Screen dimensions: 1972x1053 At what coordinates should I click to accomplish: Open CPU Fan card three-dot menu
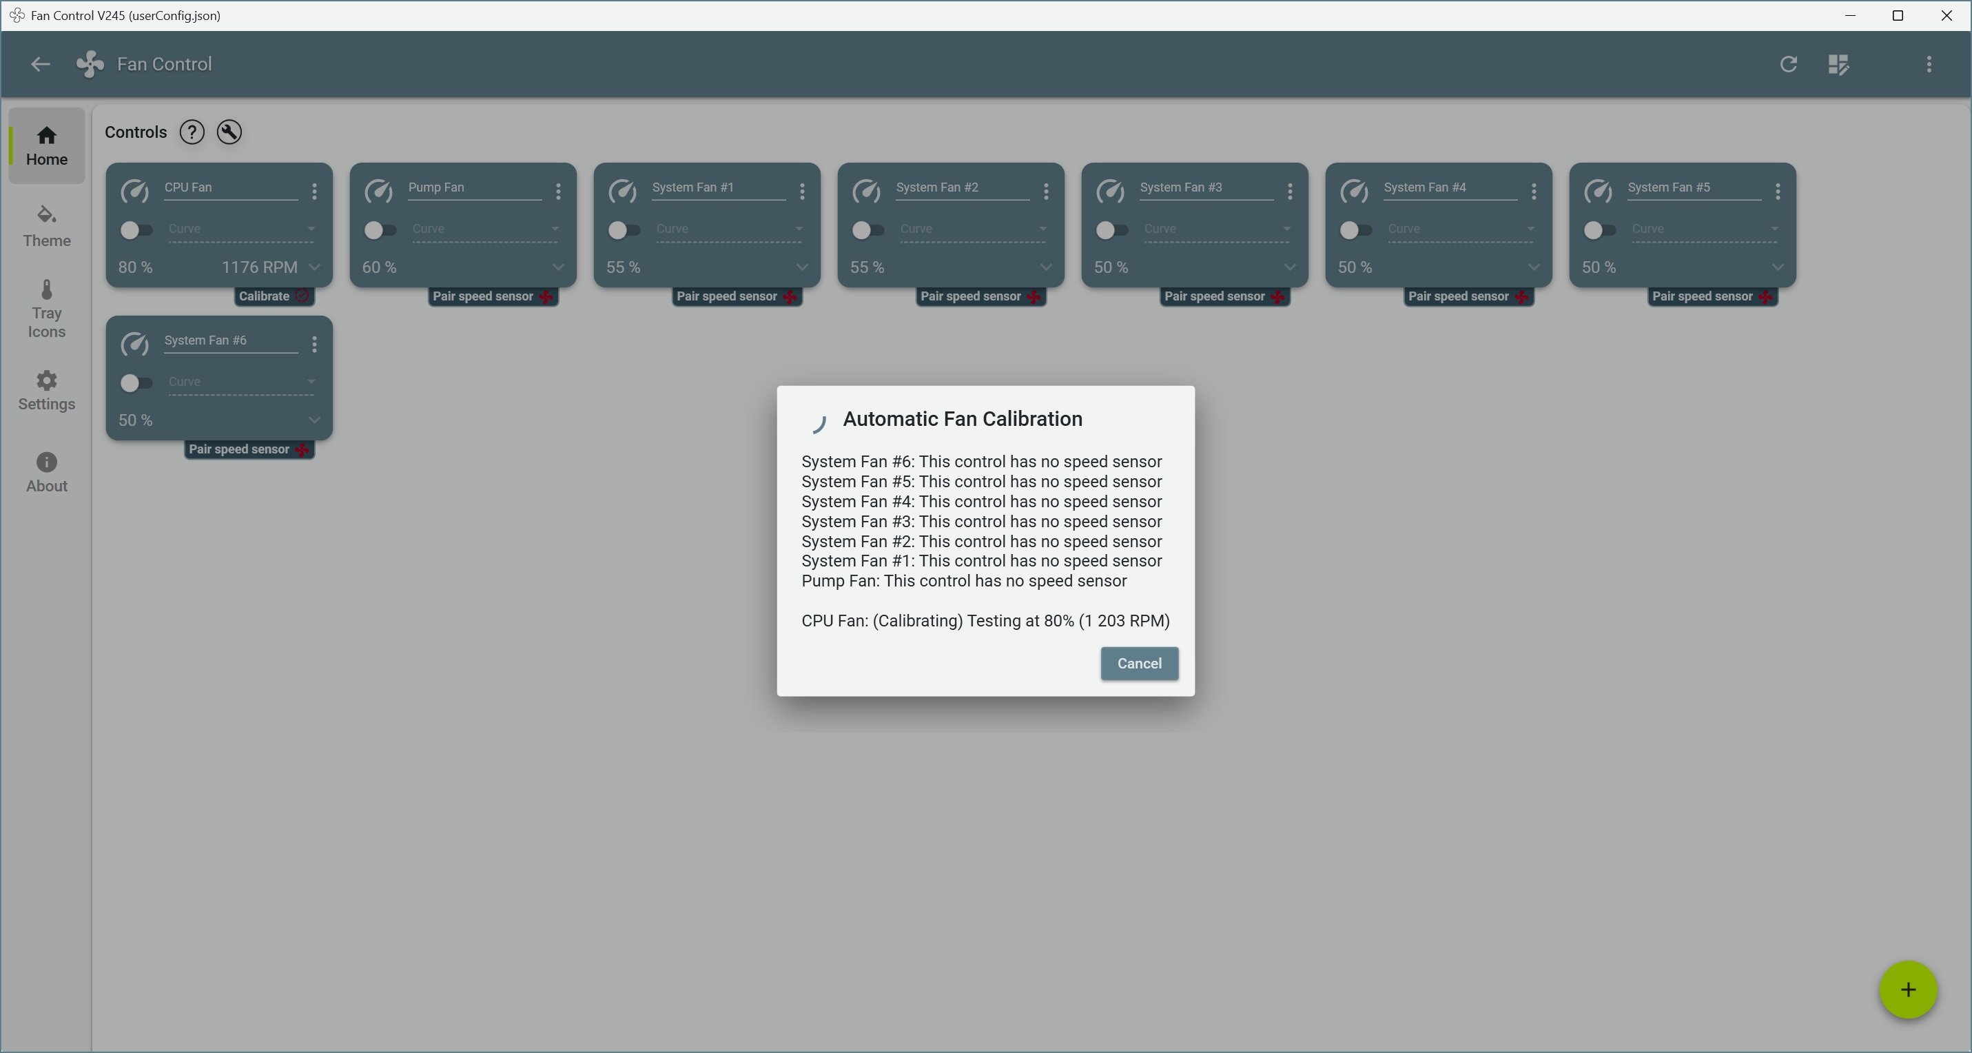tap(314, 192)
